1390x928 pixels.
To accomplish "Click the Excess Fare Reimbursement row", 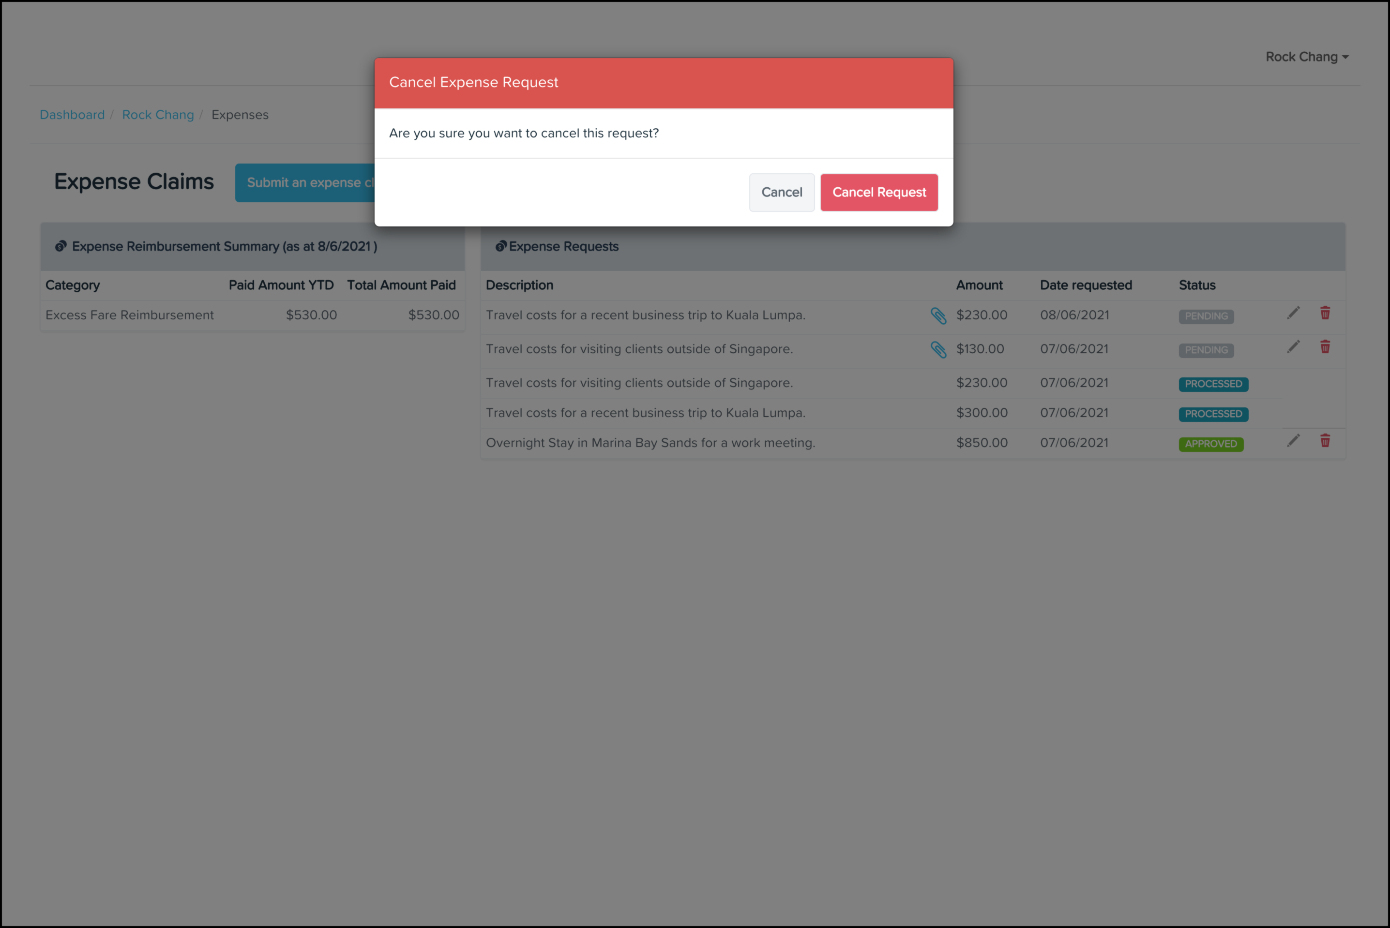I will tap(130, 315).
